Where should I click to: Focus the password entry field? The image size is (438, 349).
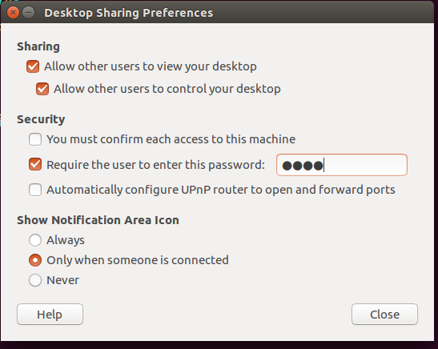(x=342, y=165)
